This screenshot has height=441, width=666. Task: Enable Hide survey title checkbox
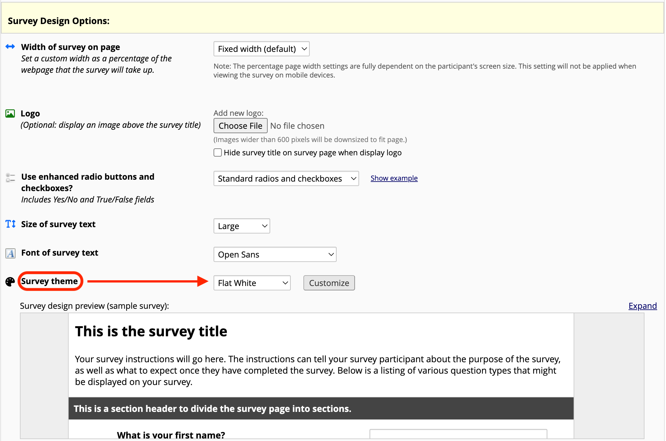click(218, 152)
